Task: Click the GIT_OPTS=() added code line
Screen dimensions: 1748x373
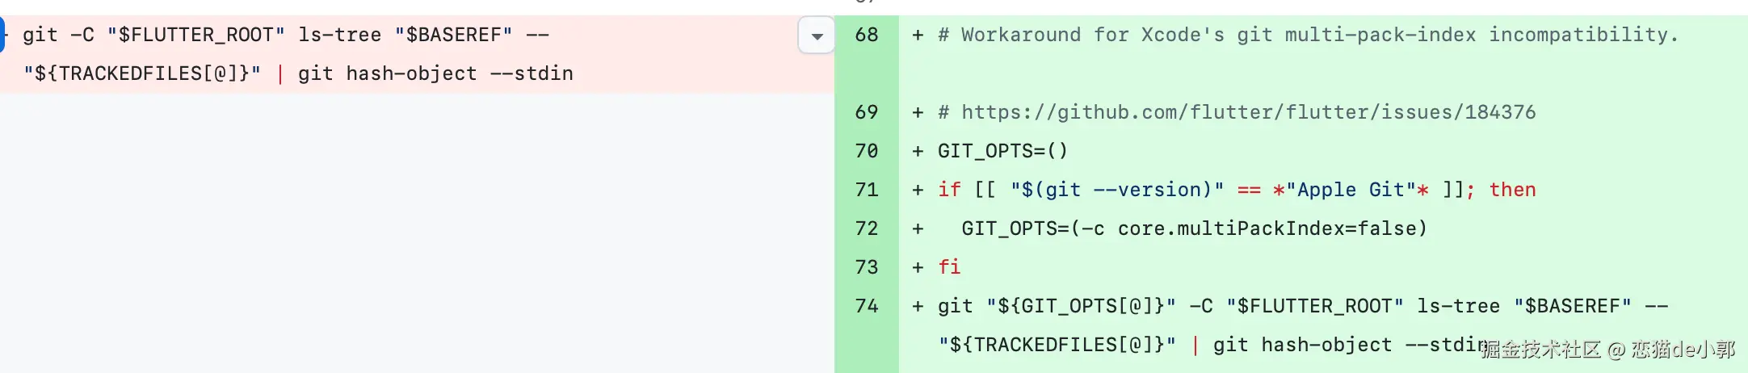Action: (x=1002, y=151)
